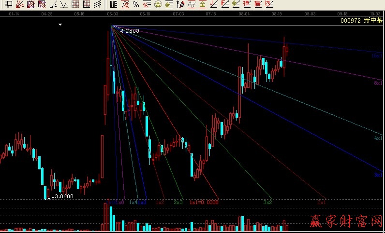
Task: Choose the red Gann fan lines tool
Action: click(x=20, y=5)
